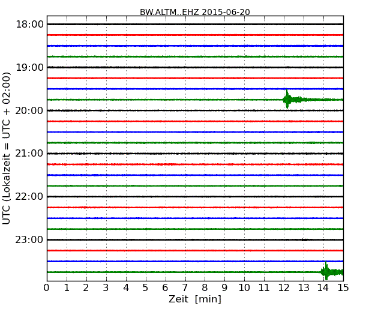The height and width of the screenshot is (312, 390).
Task: Click x-axis tick label 3
Action: (x=106, y=288)
